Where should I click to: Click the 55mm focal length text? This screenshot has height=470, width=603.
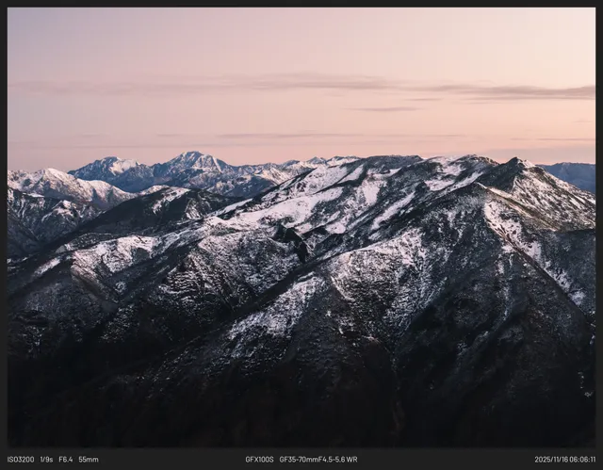(88, 460)
